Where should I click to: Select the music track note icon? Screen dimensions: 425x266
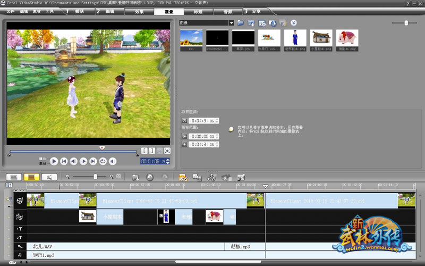tap(20, 255)
